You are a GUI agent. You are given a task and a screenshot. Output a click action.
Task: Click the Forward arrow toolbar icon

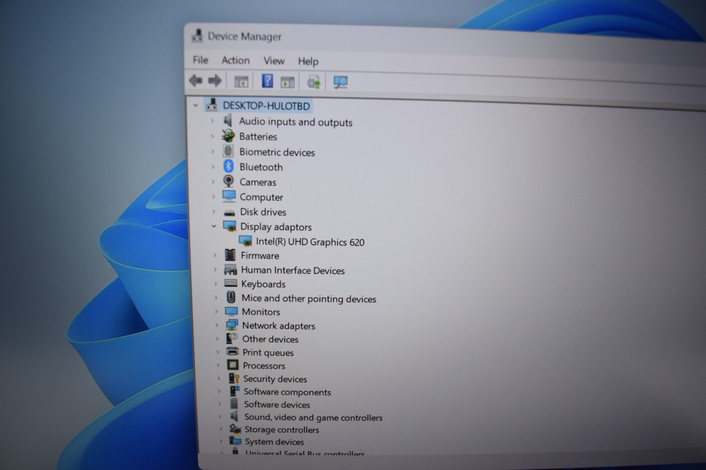pos(215,81)
